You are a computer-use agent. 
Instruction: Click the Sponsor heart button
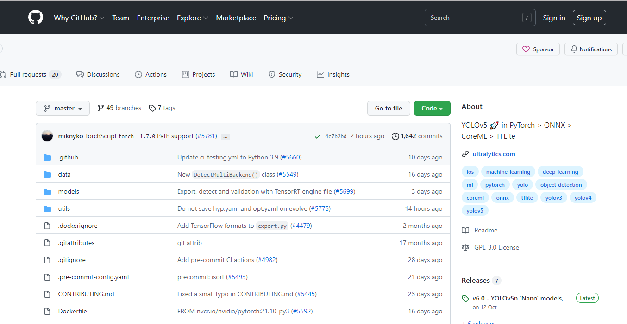coord(538,49)
